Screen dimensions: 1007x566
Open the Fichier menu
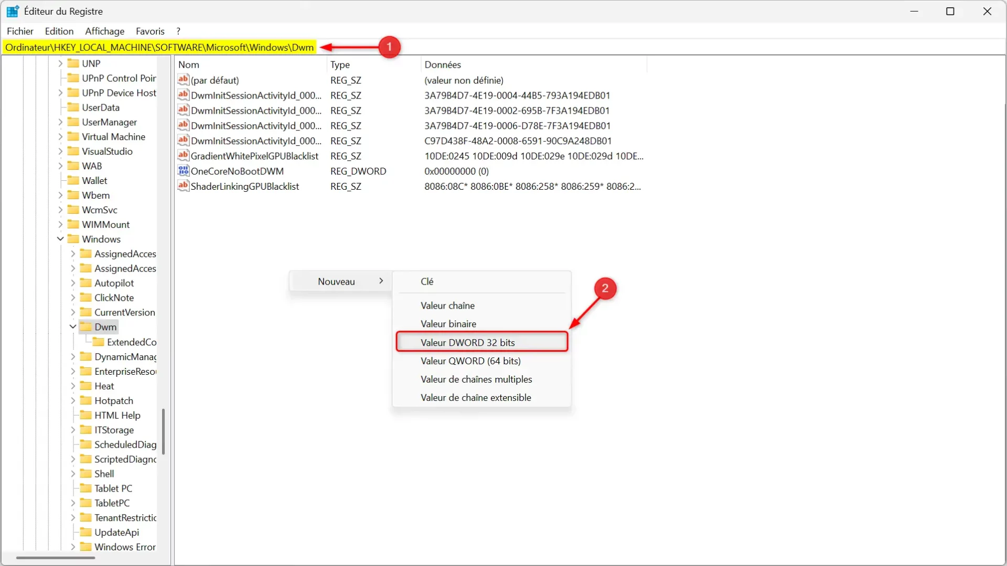point(20,31)
